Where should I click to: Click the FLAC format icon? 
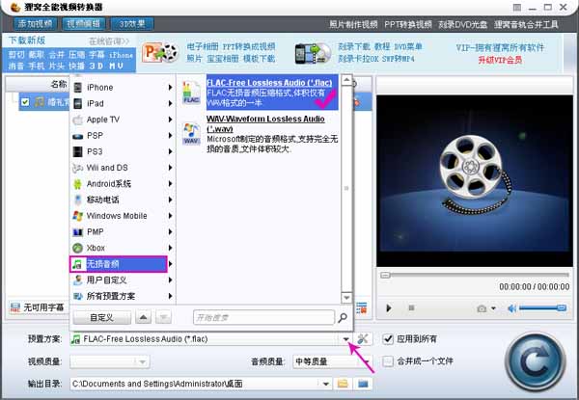(x=191, y=93)
